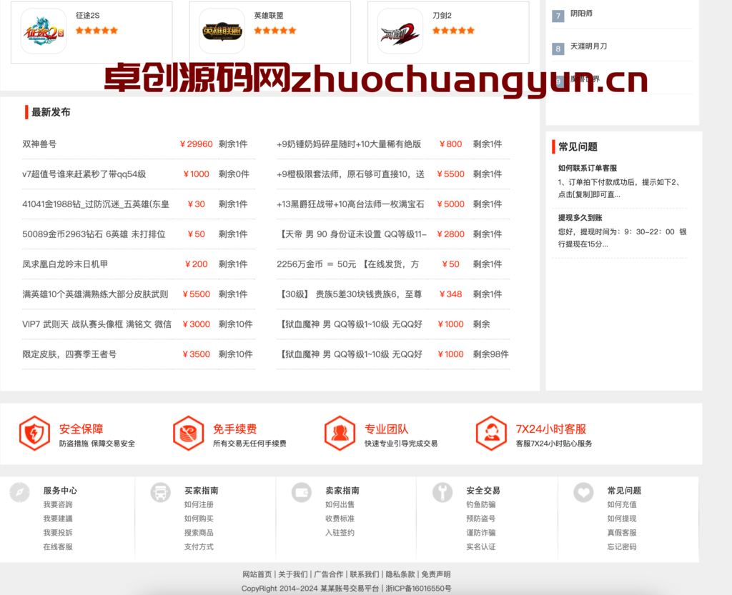Click the 买家指南 bus icon
Viewport: 732px width, 595px height.
161,492
